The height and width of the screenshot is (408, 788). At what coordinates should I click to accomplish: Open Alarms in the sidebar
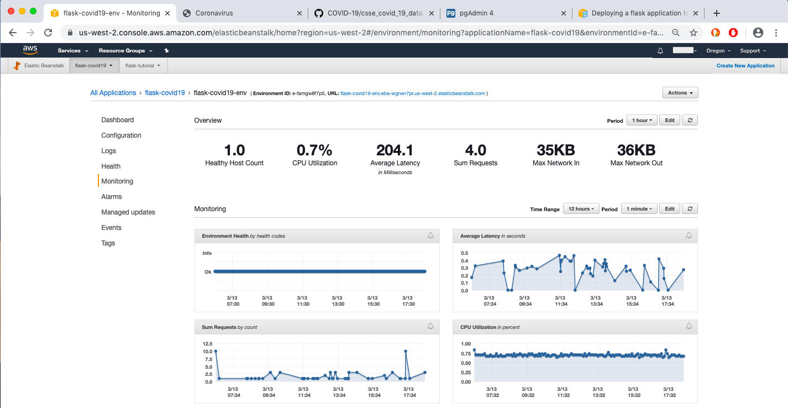point(112,197)
